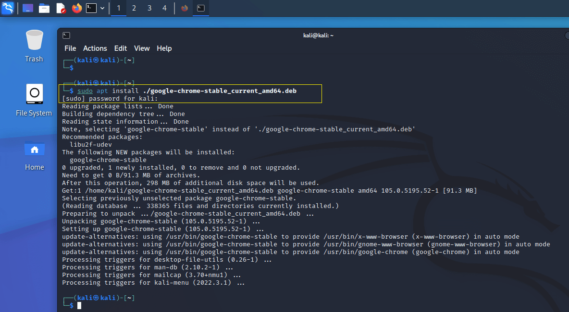Switch to workspace 4
This screenshot has width=569, height=312.
(x=164, y=8)
